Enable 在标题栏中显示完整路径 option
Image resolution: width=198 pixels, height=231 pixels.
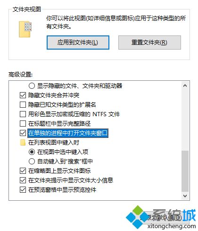coord(23,124)
